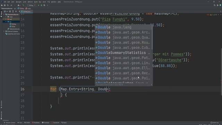Image resolution: width=222 pixels, height=125 pixels.
Task: Open the Terminal tool window tab
Action: [45, 123]
